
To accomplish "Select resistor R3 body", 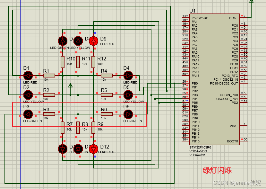I will click(x=49, y=114).
